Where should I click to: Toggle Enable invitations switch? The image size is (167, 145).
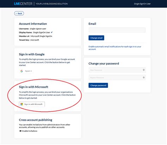tap(20, 131)
